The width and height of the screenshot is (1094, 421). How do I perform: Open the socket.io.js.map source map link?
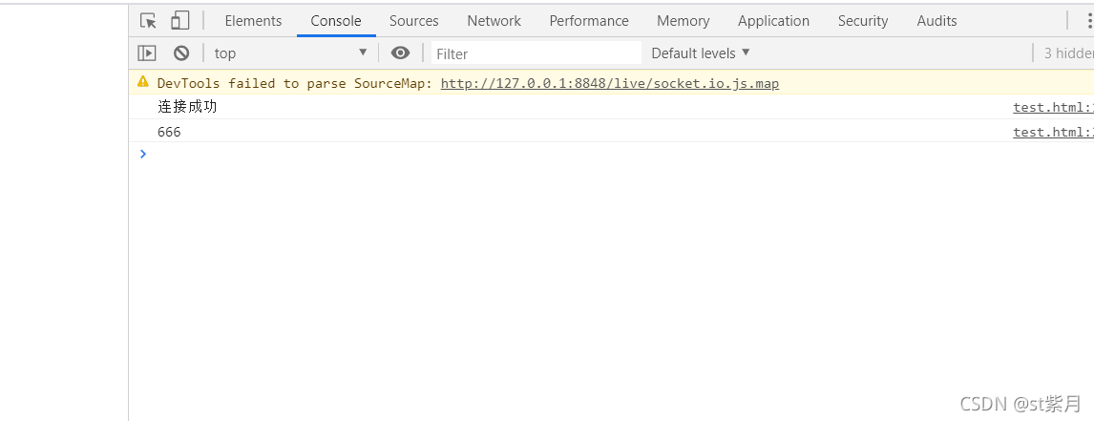610,84
